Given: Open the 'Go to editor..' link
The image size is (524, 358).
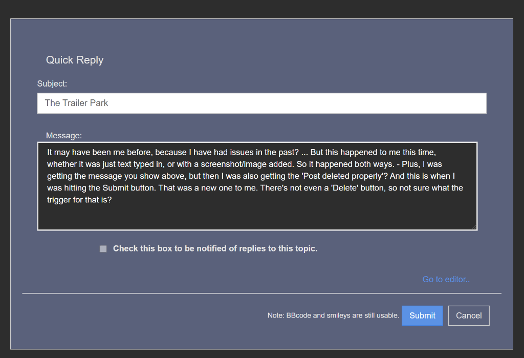Looking at the screenshot, I should pos(446,279).
